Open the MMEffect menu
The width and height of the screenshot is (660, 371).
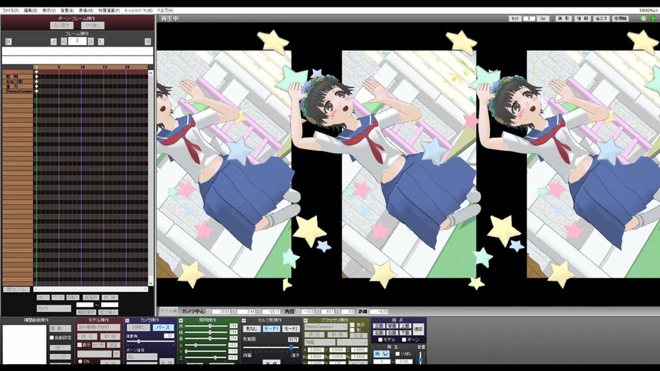pos(648,10)
